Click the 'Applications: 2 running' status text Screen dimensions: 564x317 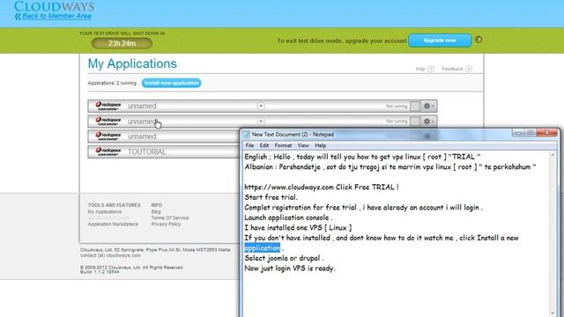tap(112, 83)
